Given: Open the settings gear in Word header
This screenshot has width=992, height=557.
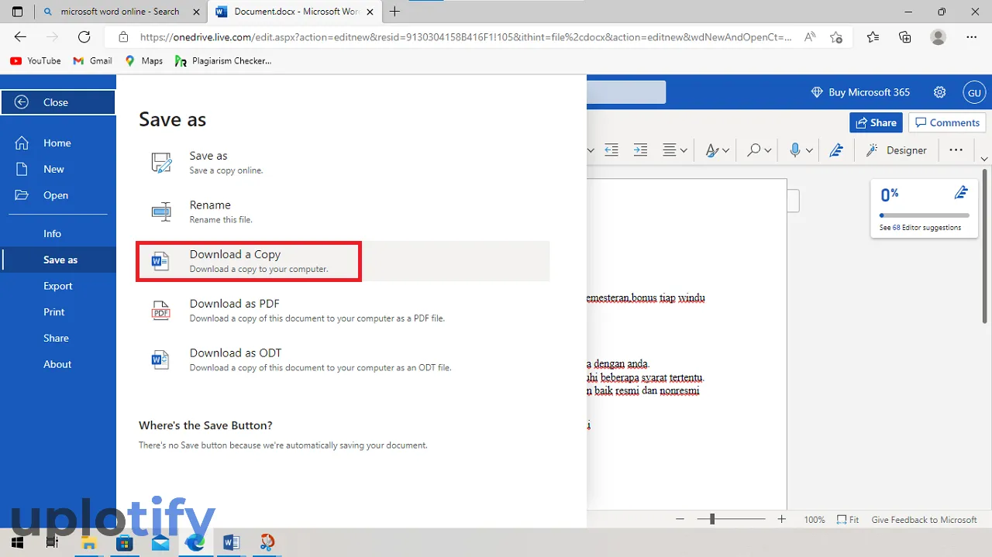Looking at the screenshot, I should click(939, 92).
